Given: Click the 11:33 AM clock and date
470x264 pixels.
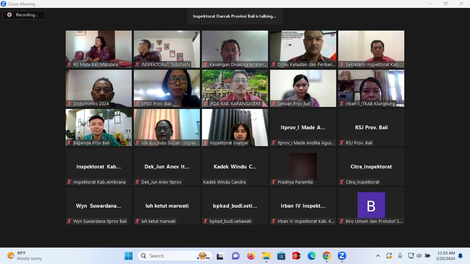Looking at the screenshot, I should tap(446, 256).
